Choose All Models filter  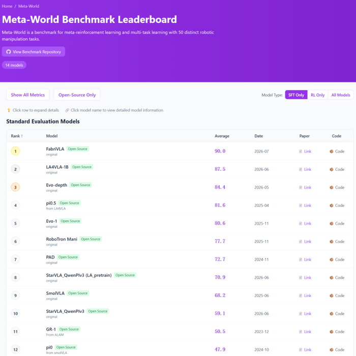[341, 95]
